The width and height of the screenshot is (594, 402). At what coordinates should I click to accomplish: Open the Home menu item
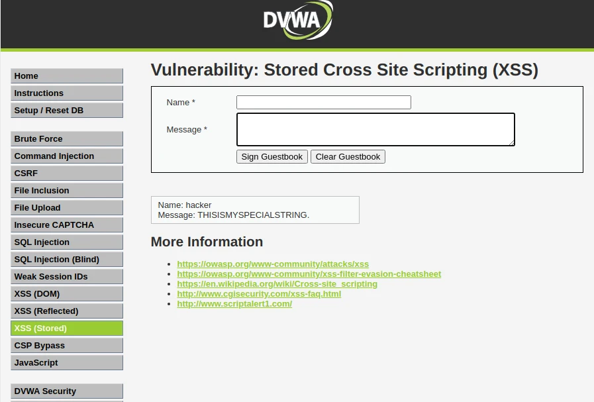(x=67, y=76)
